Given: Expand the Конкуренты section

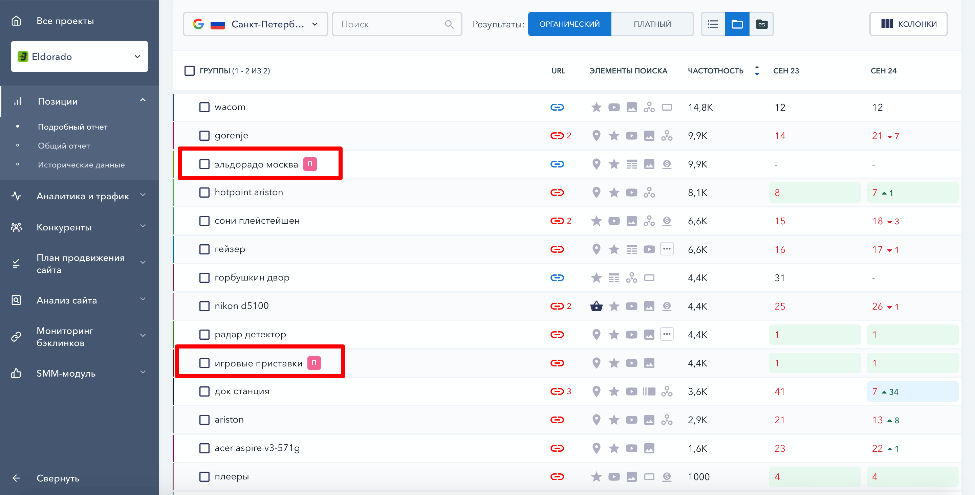Looking at the screenshot, I should coord(143,226).
